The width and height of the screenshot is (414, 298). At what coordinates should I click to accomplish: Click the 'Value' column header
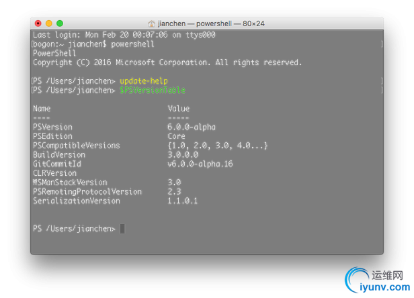[x=179, y=109]
